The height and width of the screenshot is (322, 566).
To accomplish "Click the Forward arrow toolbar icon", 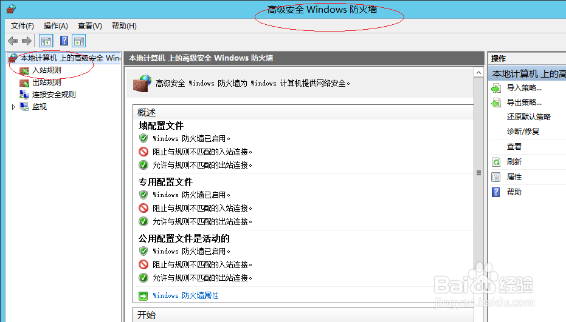I will point(26,41).
